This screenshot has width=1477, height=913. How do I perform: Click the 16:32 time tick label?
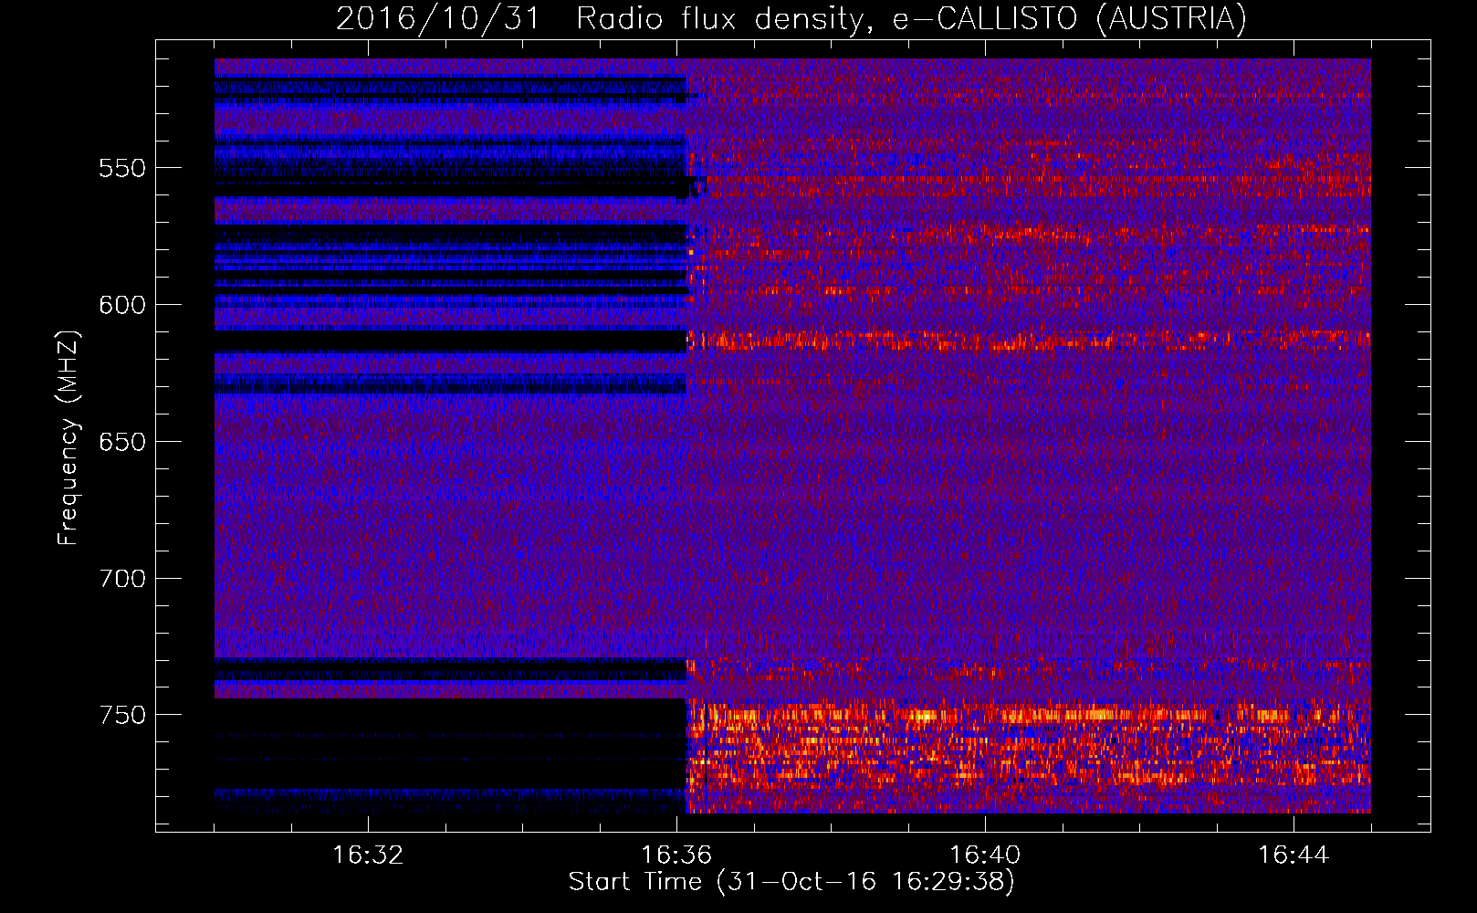pyautogui.click(x=368, y=855)
